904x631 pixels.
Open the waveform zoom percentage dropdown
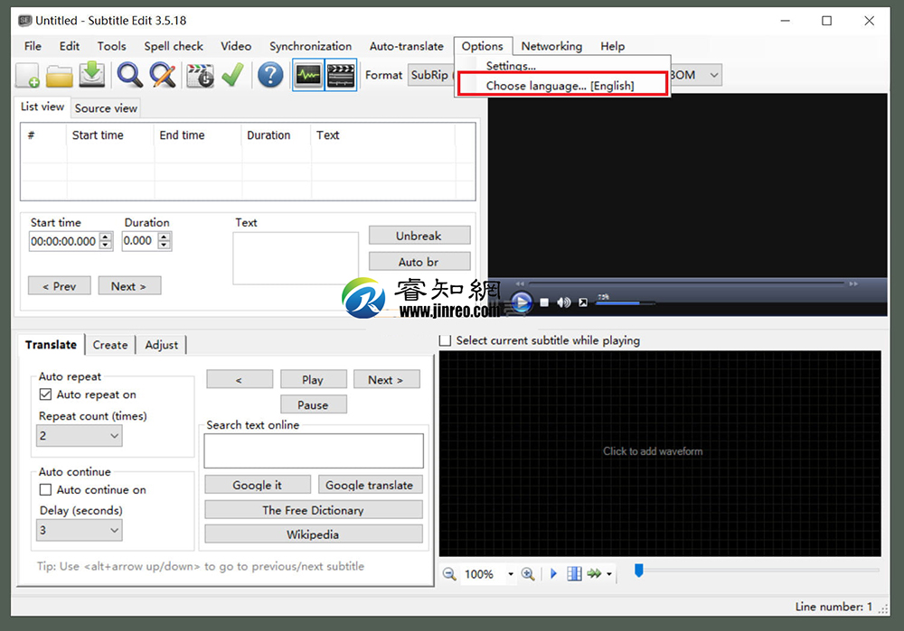(x=510, y=574)
